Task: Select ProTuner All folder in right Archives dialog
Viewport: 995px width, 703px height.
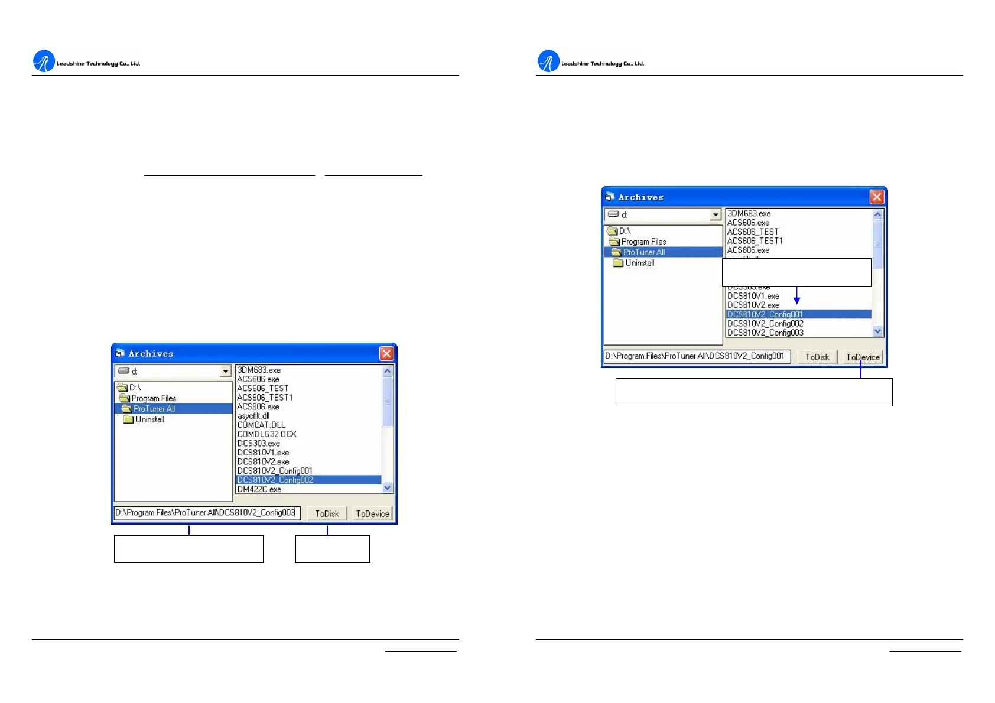Action: tap(638, 252)
